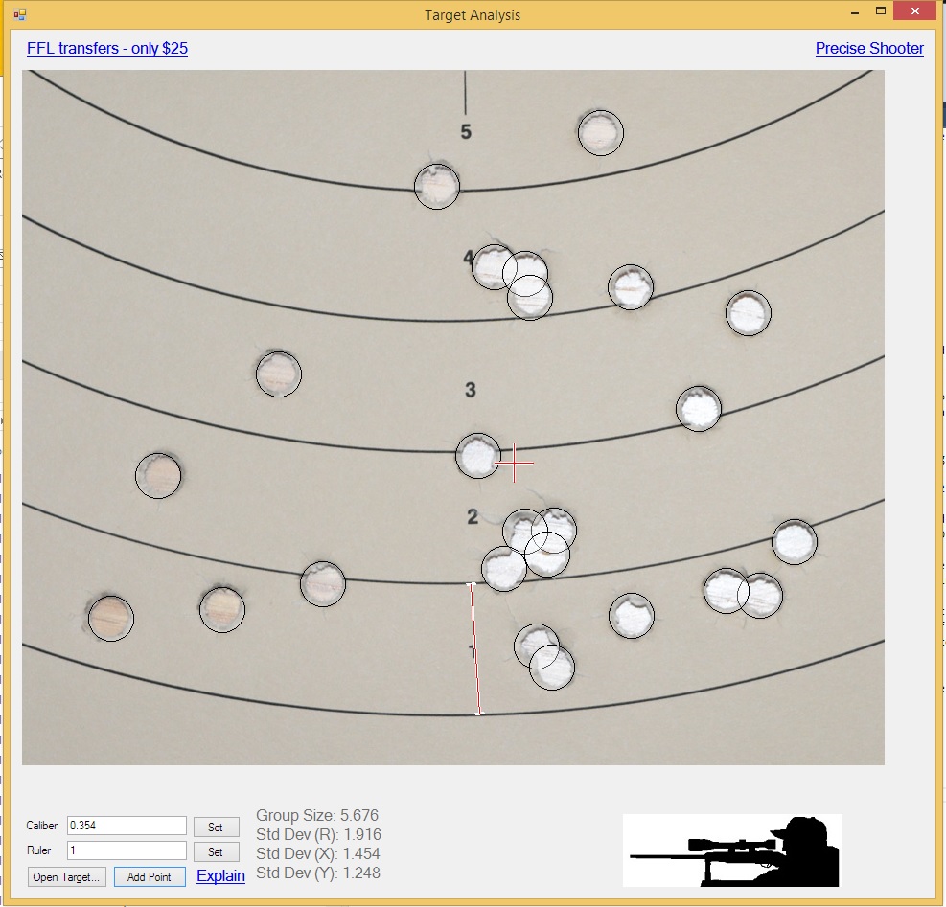Minimize the Target Analysis window
946x907 pixels.
[855, 12]
